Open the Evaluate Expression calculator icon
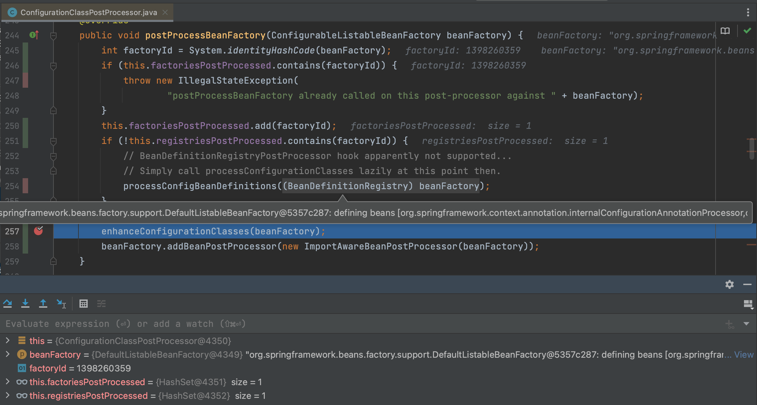The image size is (757, 405). [84, 304]
